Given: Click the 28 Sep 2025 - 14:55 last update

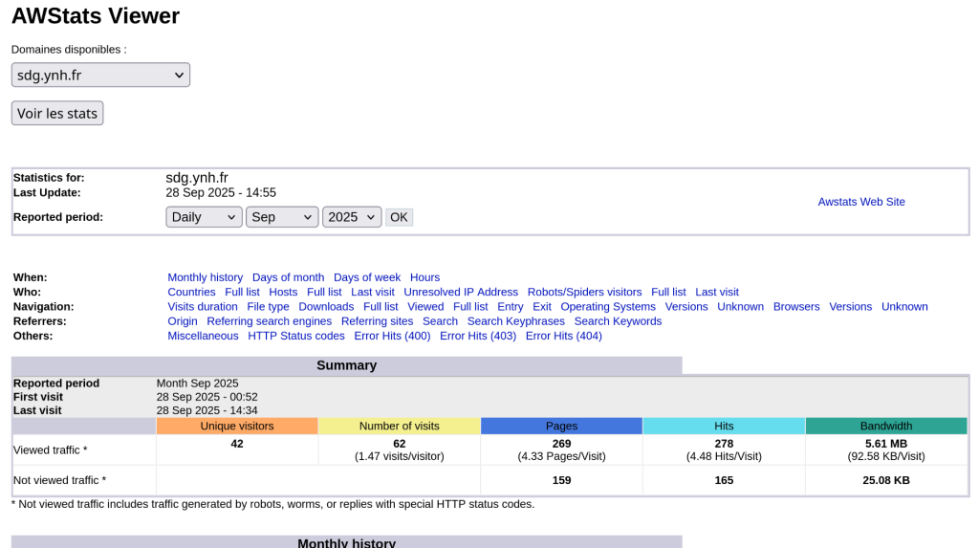Looking at the screenshot, I should 221,193.
